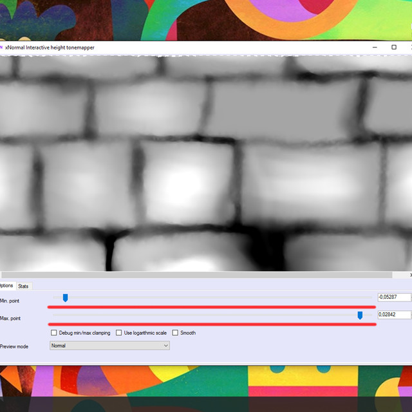
Task: Click the xNormal app icon in title bar
Action: click(x=1, y=48)
